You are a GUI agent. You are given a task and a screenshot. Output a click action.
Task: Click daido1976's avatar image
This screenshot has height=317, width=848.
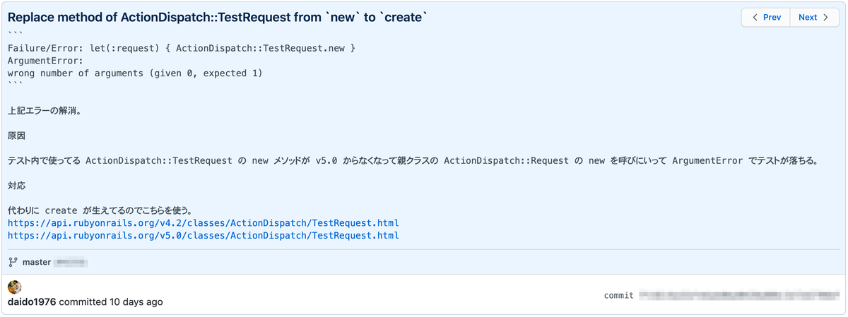14,287
